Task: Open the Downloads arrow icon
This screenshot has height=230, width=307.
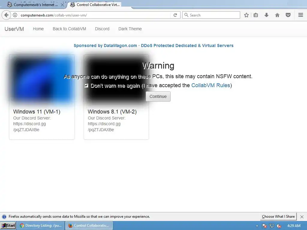Action: 267,15
